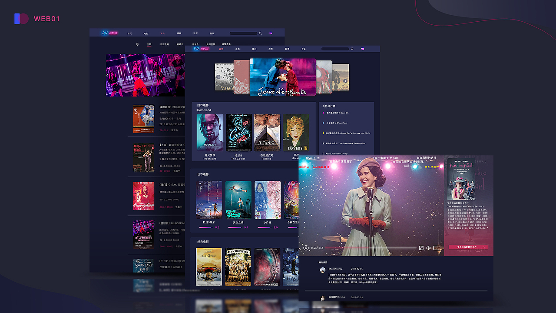The width and height of the screenshot is (556, 313).
Task: Open the 秒速5厘米 poster
Action: 209,200
